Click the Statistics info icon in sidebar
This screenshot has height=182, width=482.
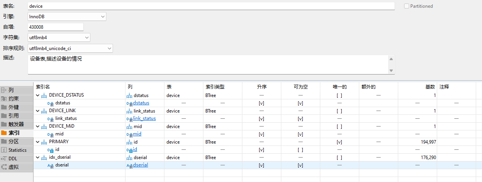pos(4,150)
